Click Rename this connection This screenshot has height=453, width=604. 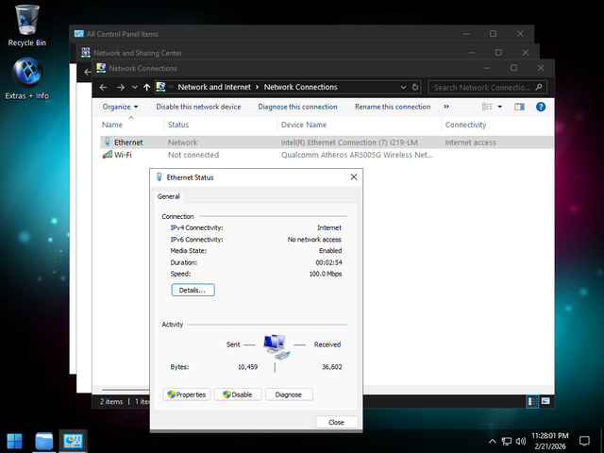(393, 107)
